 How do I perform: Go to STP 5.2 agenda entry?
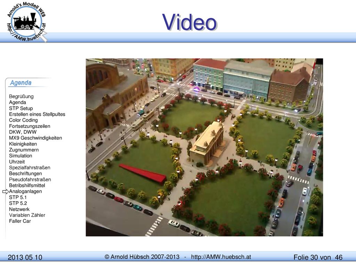(18, 203)
